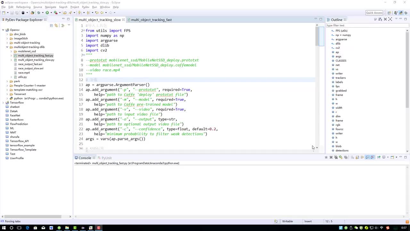Open the Refactoring menu

pyautogui.click(x=23, y=7)
